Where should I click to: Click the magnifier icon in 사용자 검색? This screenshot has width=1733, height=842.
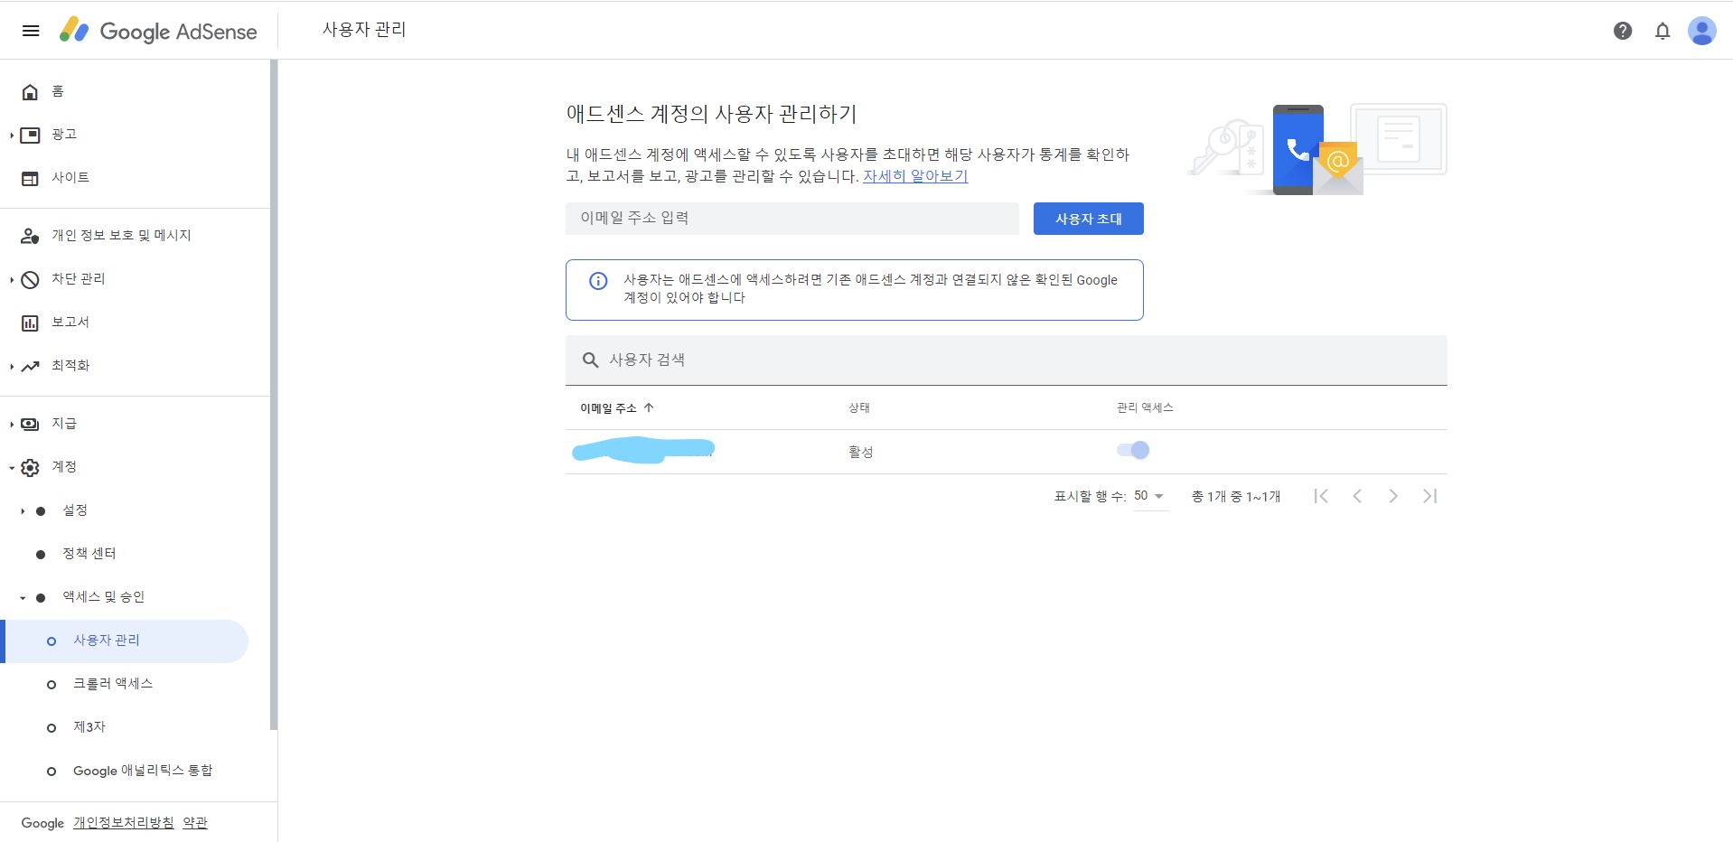pos(590,360)
